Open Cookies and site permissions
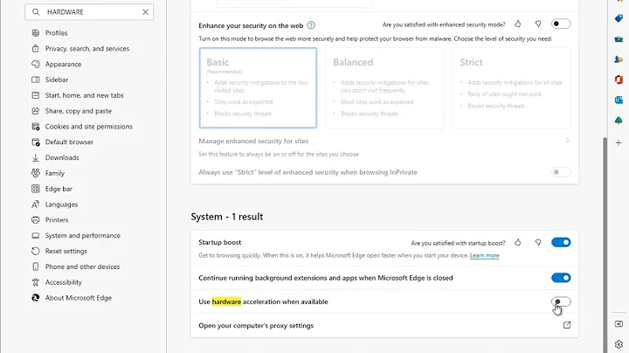 88,127
